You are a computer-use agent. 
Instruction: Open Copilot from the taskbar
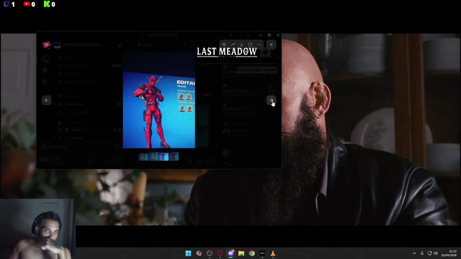(x=199, y=254)
